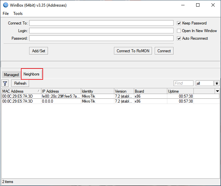Sort by IP Address column header
This screenshot has height=186, width=221.
pyautogui.click(x=61, y=91)
